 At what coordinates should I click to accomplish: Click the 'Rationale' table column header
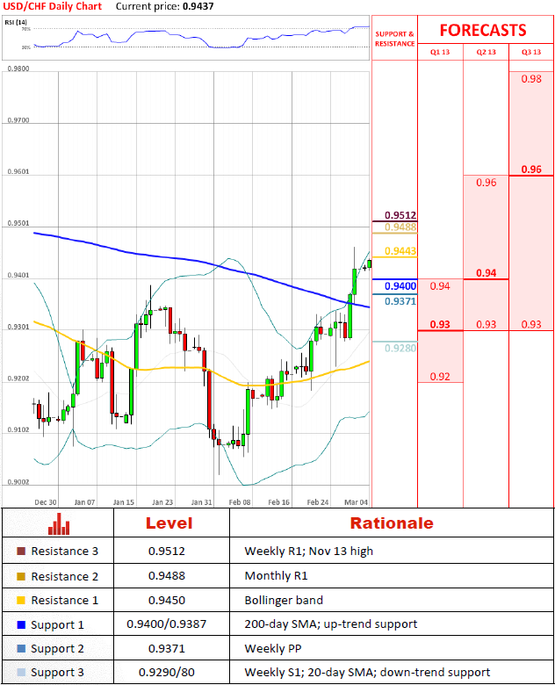click(392, 523)
